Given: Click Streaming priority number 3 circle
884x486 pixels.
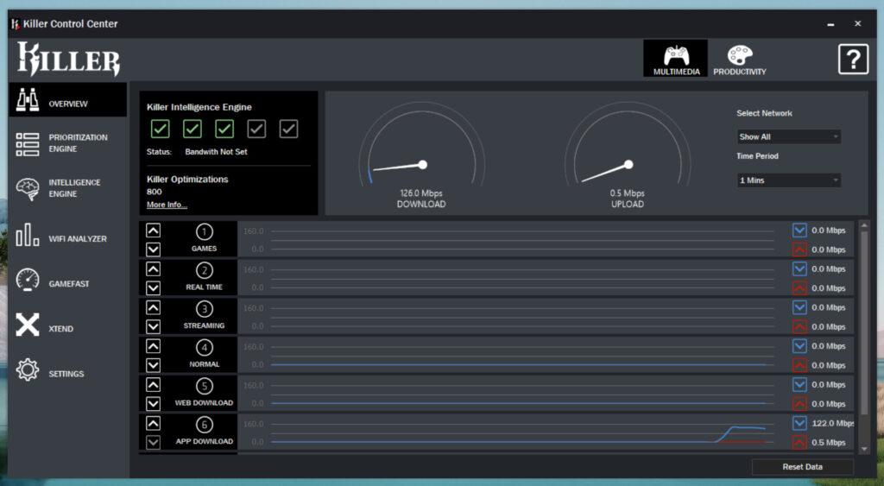Looking at the screenshot, I should (204, 309).
